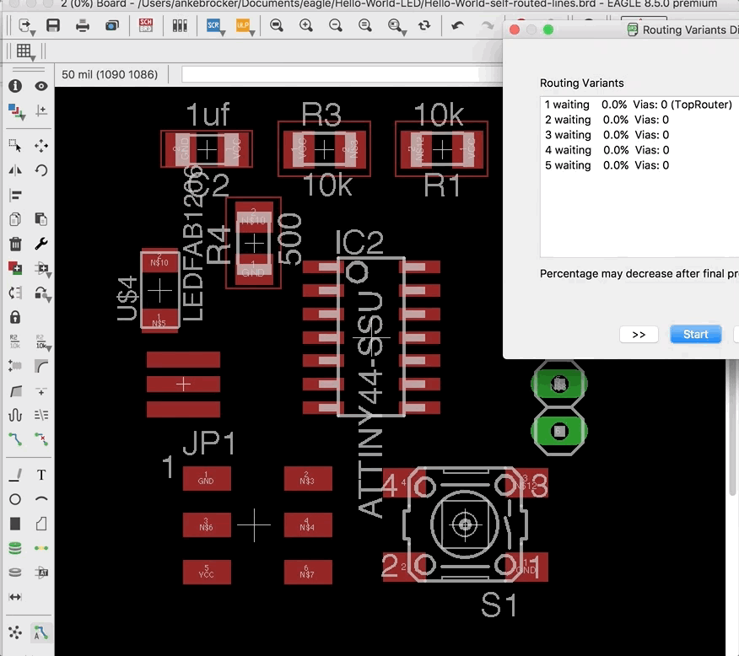Click the Refresh/redraw arrows icon
The height and width of the screenshot is (656, 739).
(424, 25)
